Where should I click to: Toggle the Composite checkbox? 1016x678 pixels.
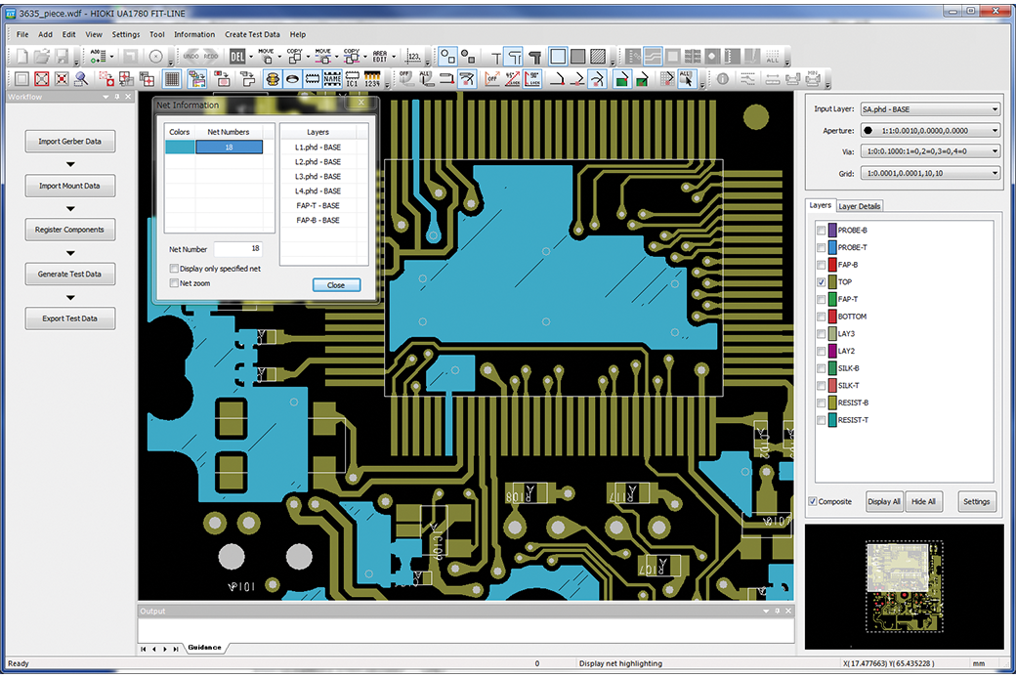tap(813, 502)
